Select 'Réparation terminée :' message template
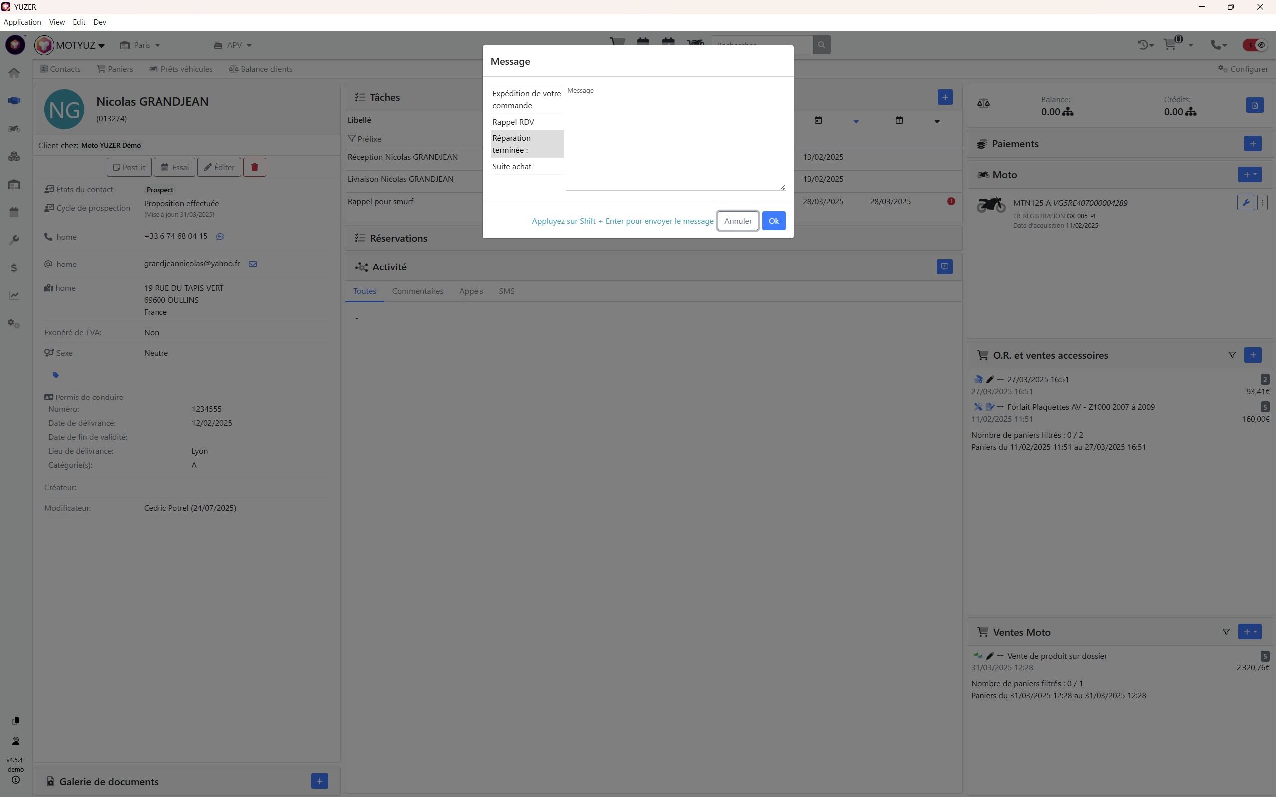1276x797 pixels. [x=526, y=144]
